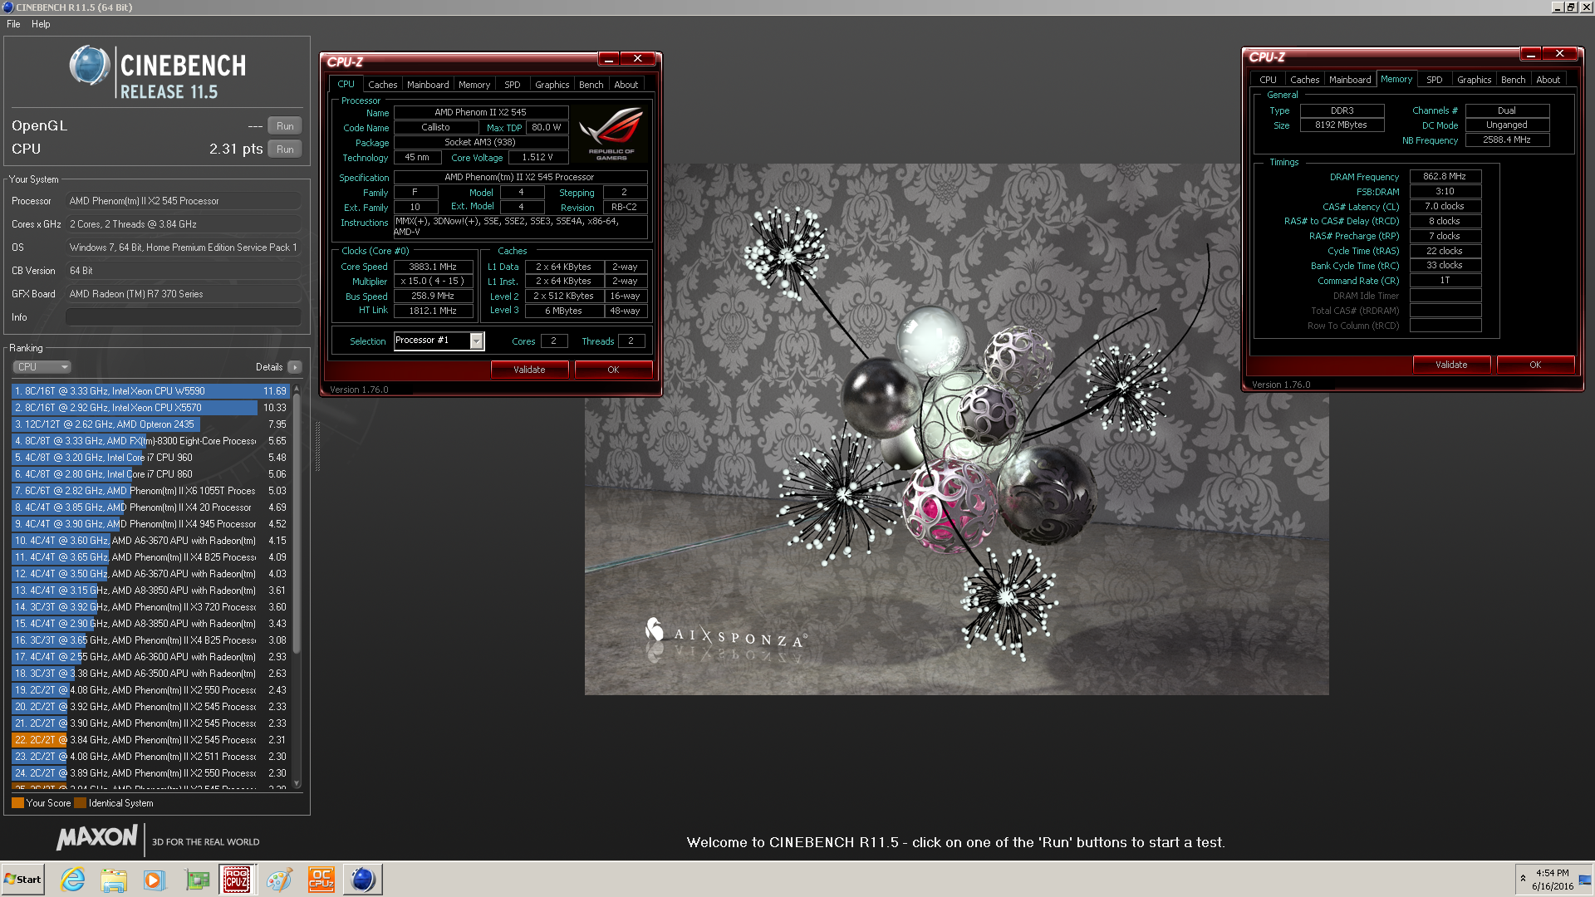This screenshot has height=897, width=1595.
Task: Open the Processor #1 selection dropdown
Action: pyautogui.click(x=476, y=341)
